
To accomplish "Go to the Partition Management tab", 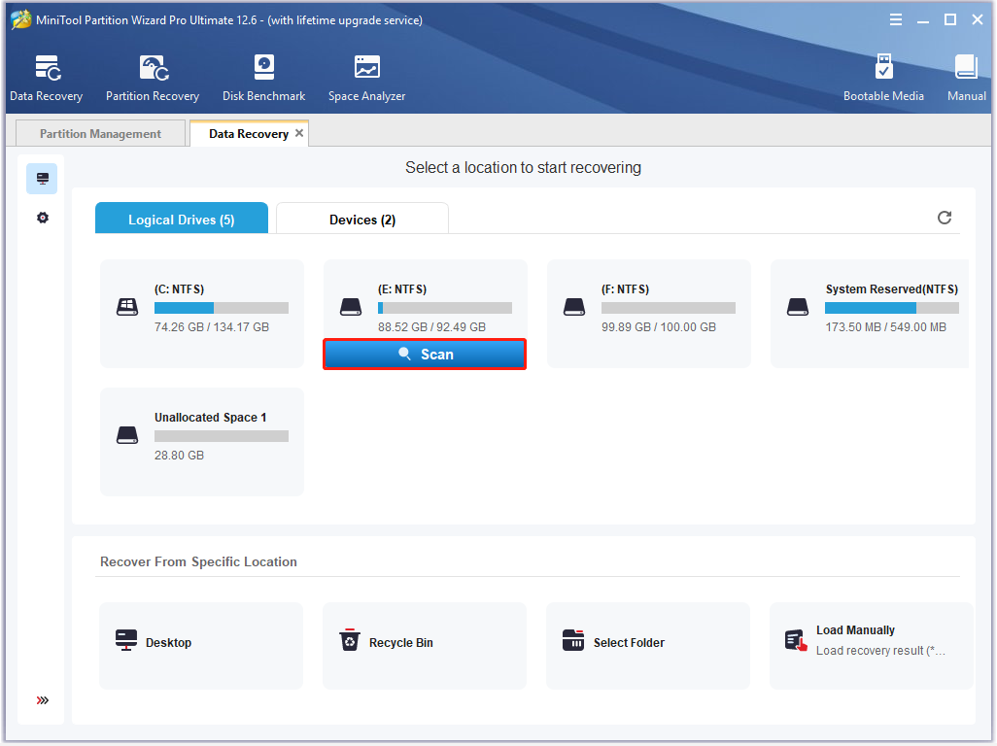I will (100, 132).
